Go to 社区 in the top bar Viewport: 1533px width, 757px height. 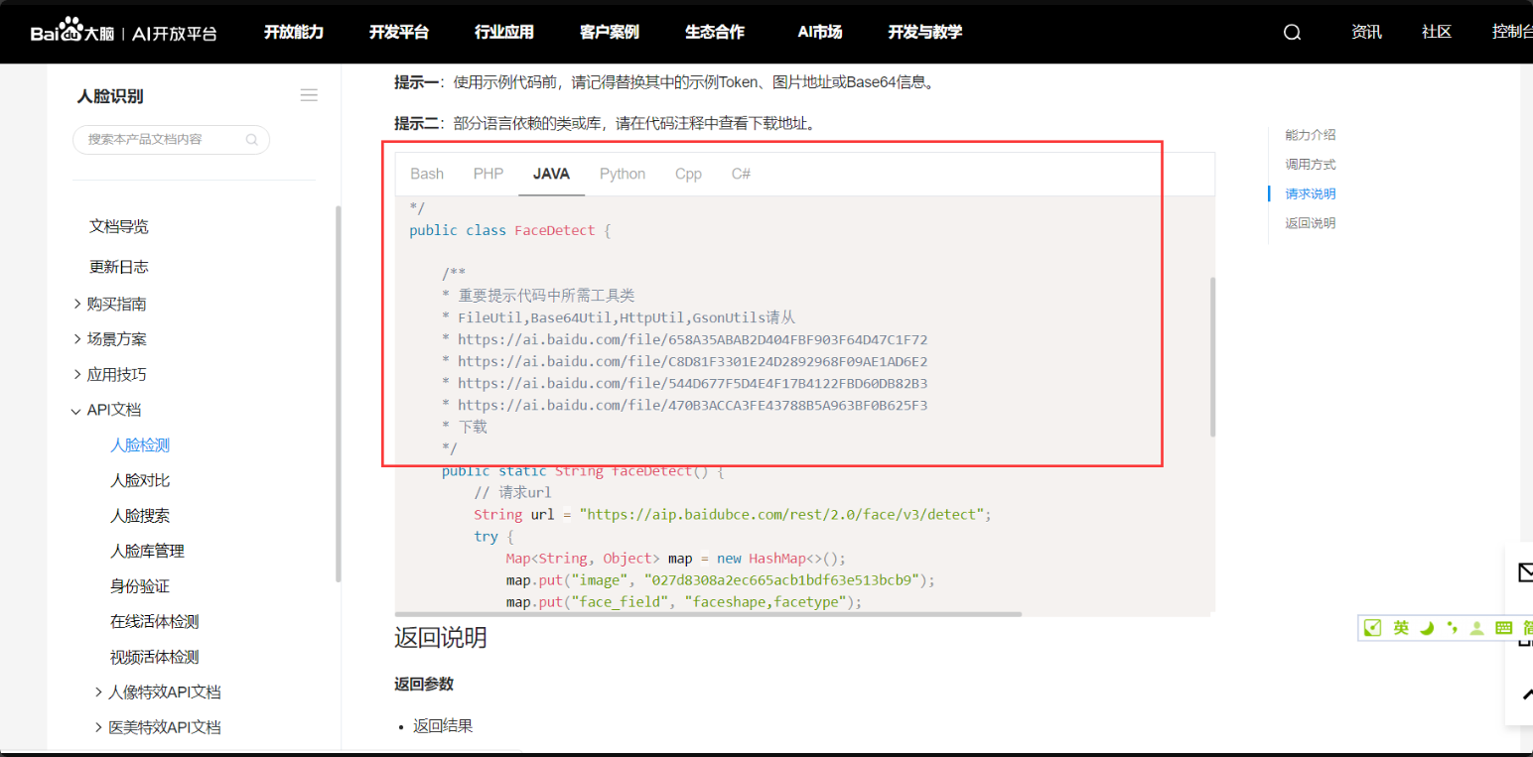[x=1437, y=32]
